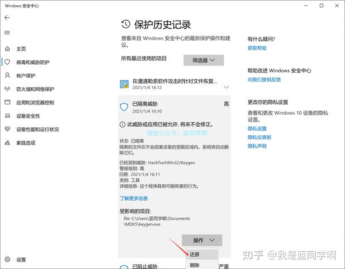Select 防火墙和网络保护 in sidebar
The image size is (345, 269).
click(35, 89)
